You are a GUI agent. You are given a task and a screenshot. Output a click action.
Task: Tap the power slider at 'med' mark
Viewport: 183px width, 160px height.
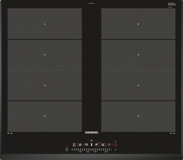coord(95,150)
